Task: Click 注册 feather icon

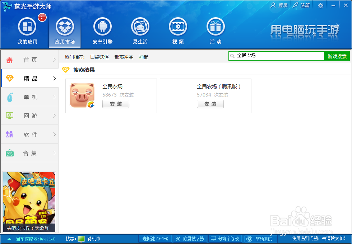Action: pos(295,5)
